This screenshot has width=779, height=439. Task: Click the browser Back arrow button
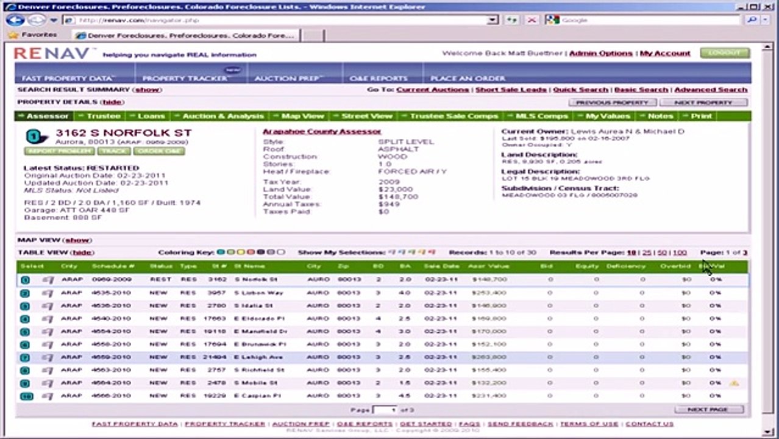pyautogui.click(x=14, y=20)
